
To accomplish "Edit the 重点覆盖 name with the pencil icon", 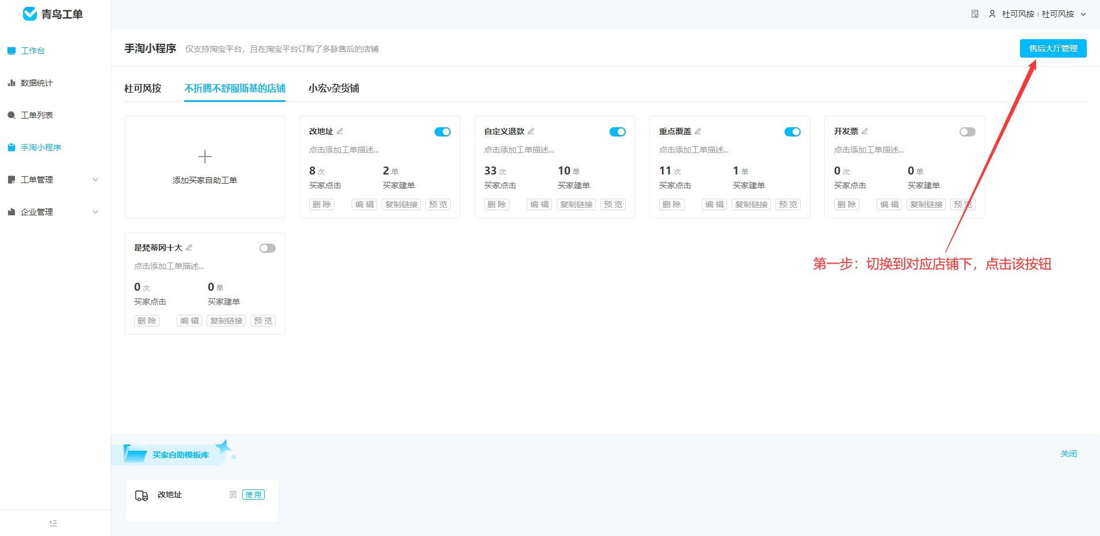I will (698, 131).
